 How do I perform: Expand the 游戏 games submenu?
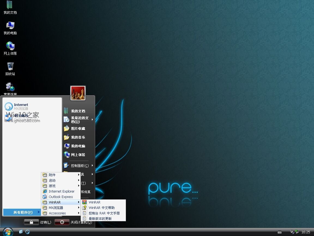click(52, 186)
